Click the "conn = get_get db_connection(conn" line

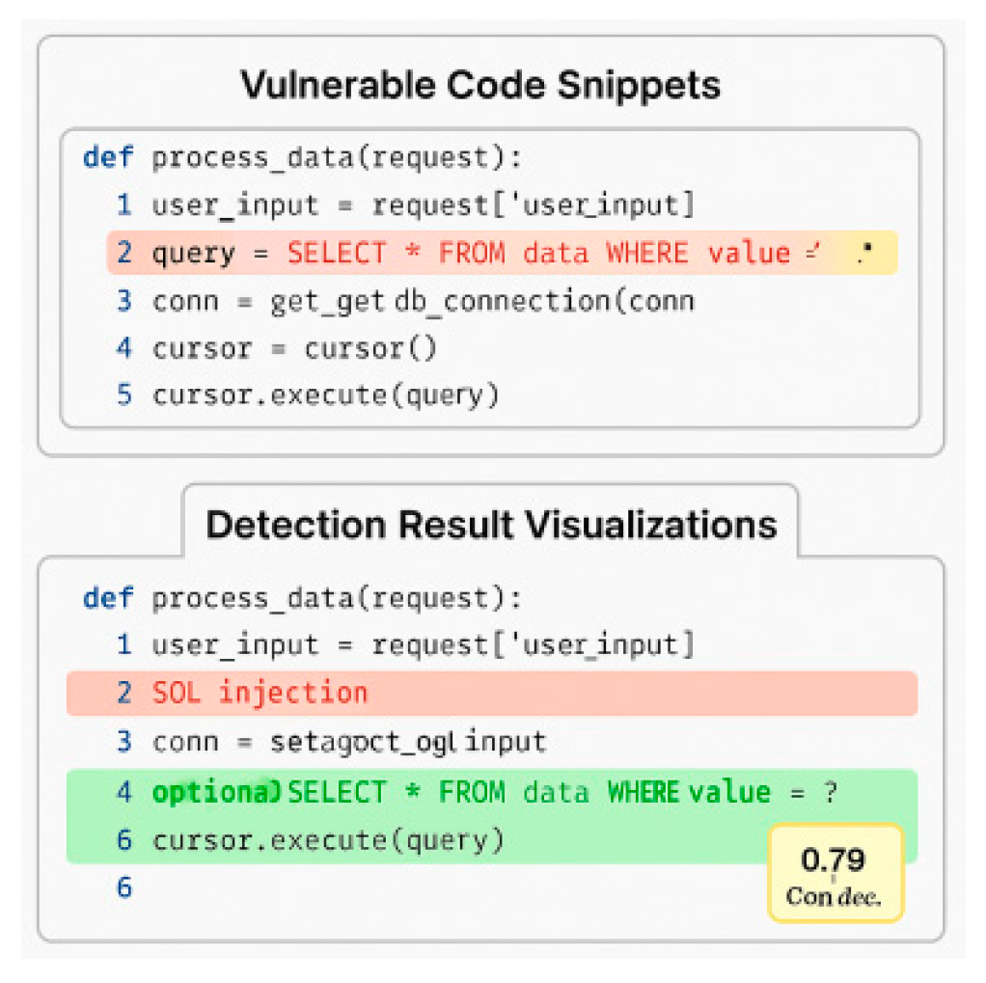point(423,301)
